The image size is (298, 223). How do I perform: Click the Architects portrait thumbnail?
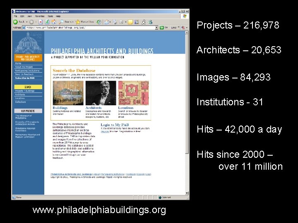(101, 93)
